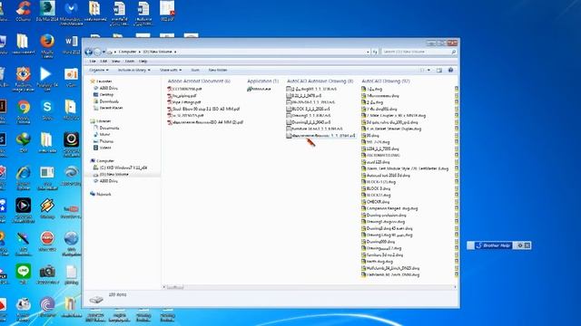Select the 1234_1_1_7000.dwg file
This screenshot has height=326, width=581.
point(379,149)
